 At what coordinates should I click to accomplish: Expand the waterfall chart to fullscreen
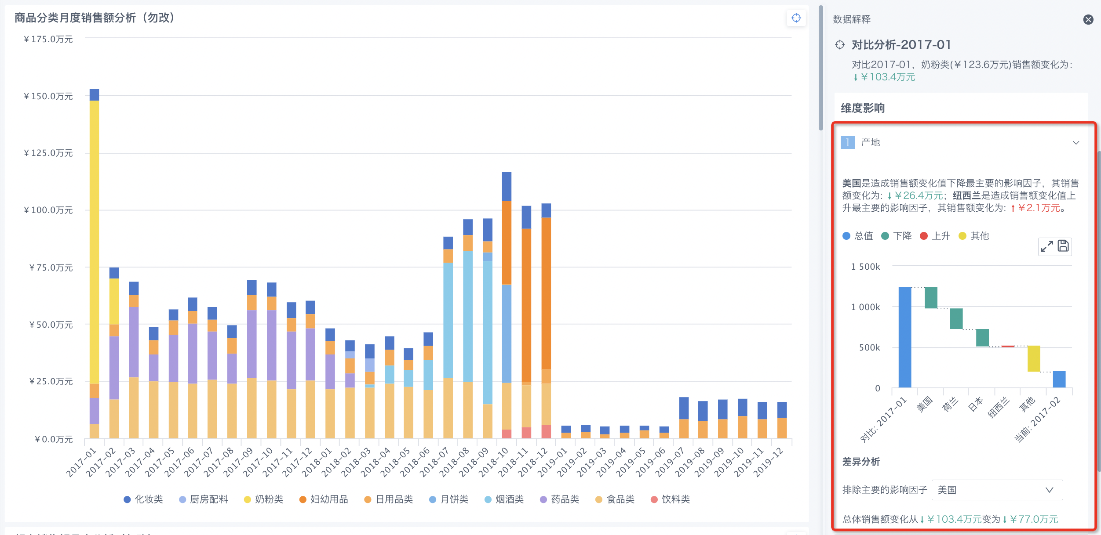click(1046, 246)
